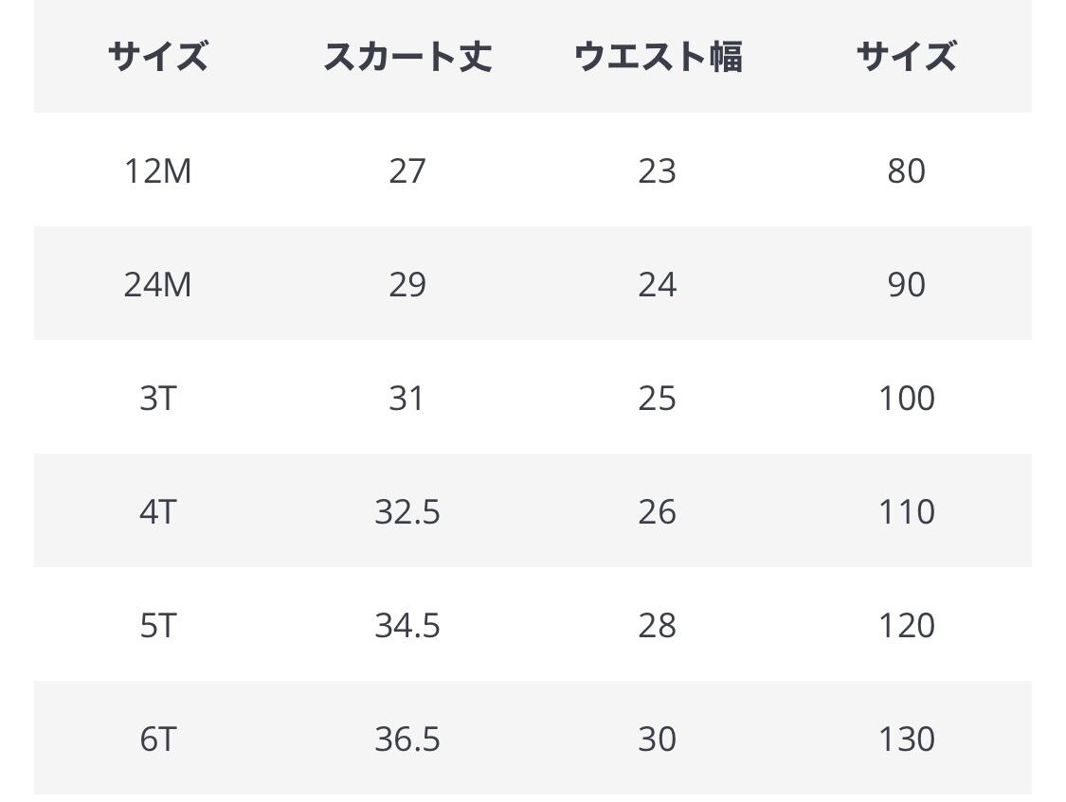Click the 3T size cell

coord(157,399)
